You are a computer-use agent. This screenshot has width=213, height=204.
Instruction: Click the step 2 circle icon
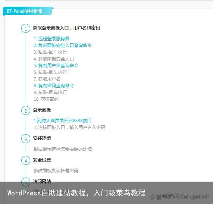26,110
